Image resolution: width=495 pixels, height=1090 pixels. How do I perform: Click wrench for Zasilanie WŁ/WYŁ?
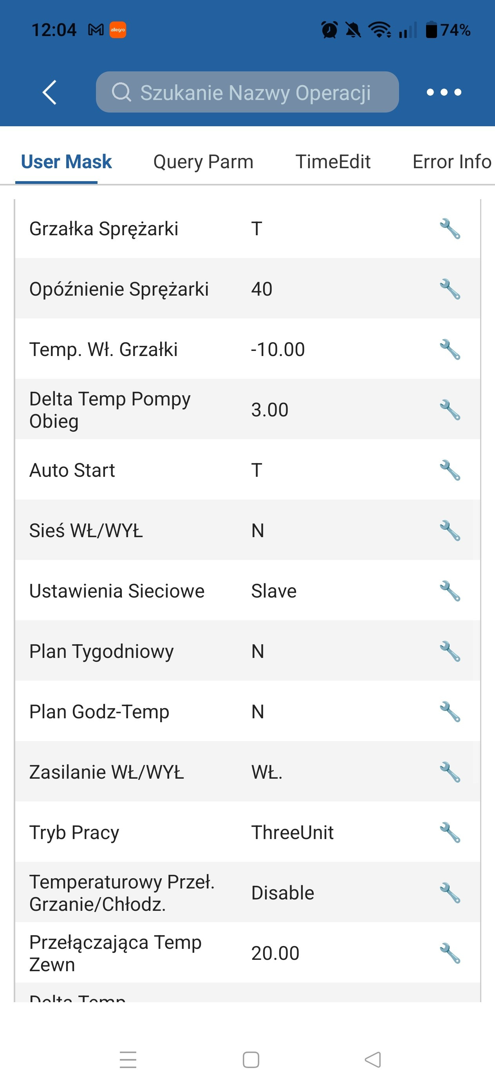pyautogui.click(x=450, y=772)
